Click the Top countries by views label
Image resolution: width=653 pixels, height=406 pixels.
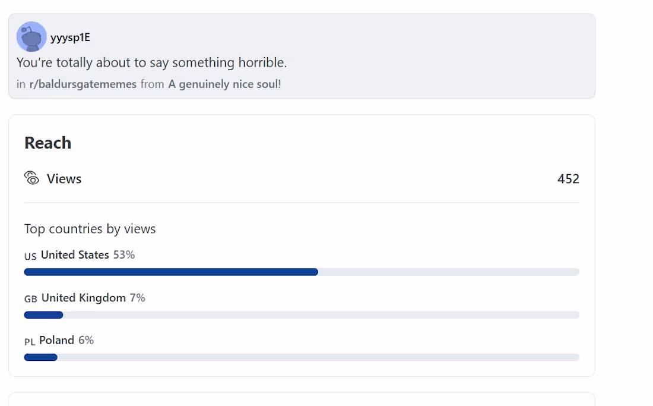pyautogui.click(x=90, y=229)
